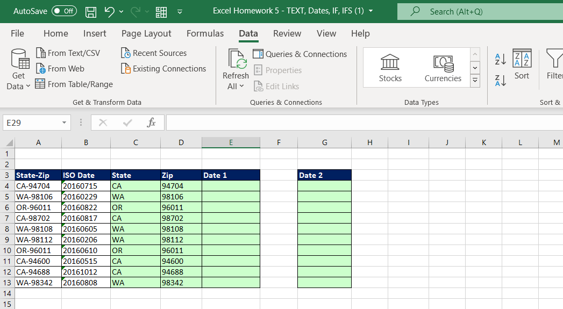Open the Page Layout tab
This screenshot has height=309, width=563.
pyautogui.click(x=146, y=33)
